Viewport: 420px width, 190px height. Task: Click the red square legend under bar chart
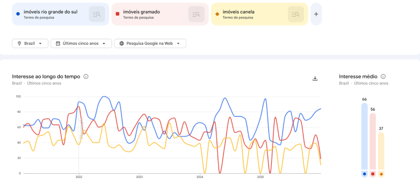pyautogui.click(x=373, y=174)
